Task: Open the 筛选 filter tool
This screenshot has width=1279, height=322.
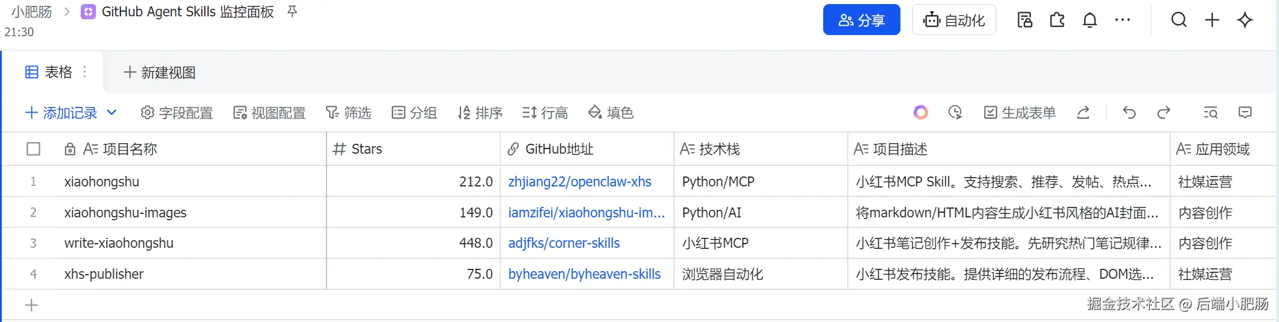Action: (348, 113)
